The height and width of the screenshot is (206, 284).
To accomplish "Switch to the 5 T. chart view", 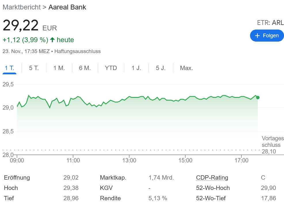I will pyautogui.click(x=34, y=68).
